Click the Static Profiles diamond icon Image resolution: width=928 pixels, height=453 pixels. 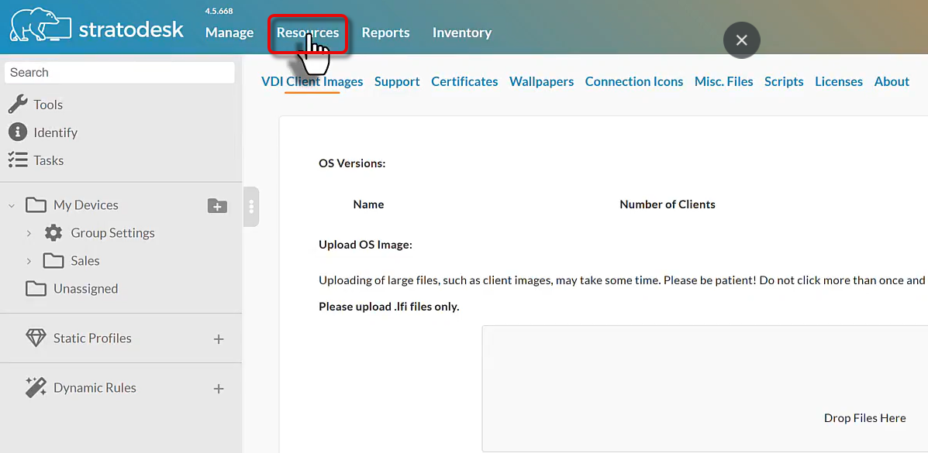36,338
